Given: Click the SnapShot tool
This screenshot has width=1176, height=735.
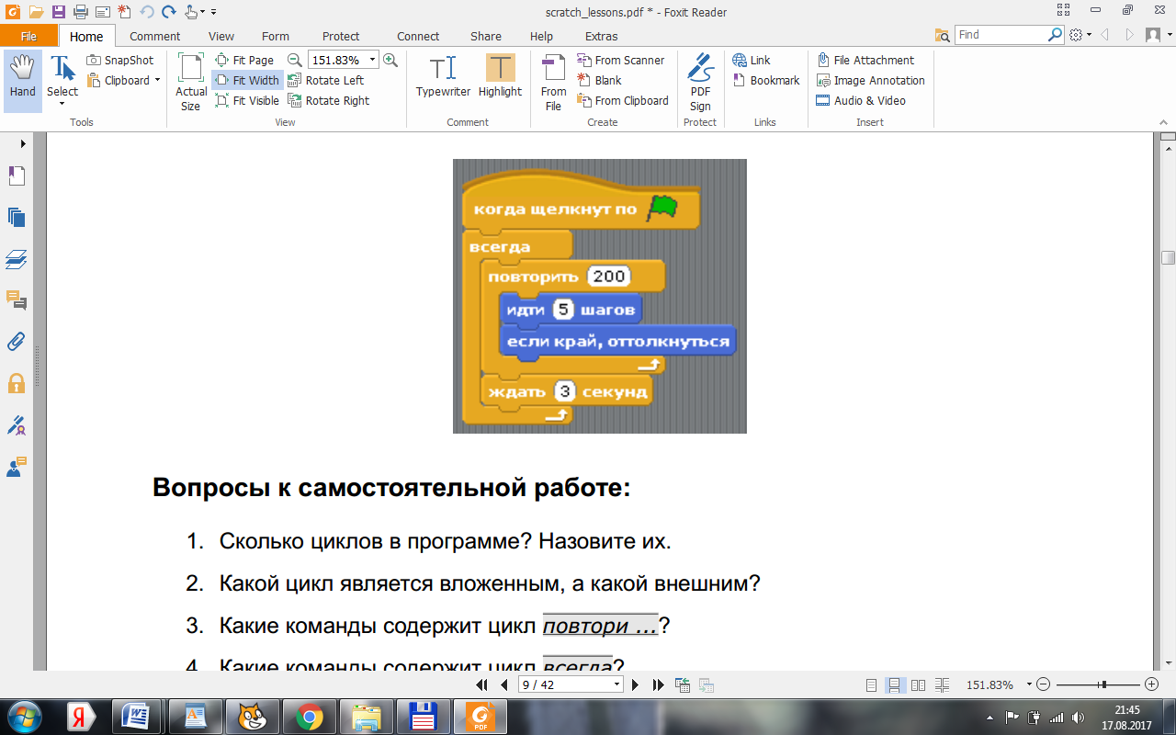Looking at the screenshot, I should 120,60.
